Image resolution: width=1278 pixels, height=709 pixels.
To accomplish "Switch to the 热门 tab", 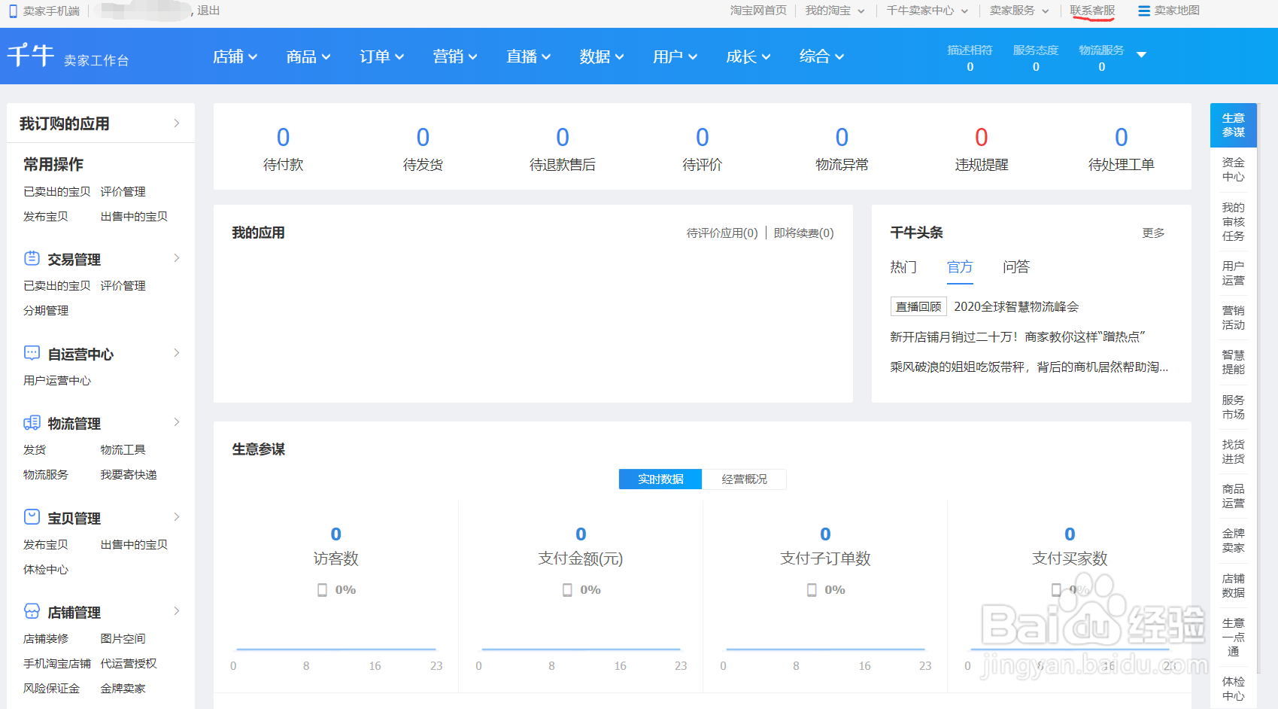I will [903, 267].
